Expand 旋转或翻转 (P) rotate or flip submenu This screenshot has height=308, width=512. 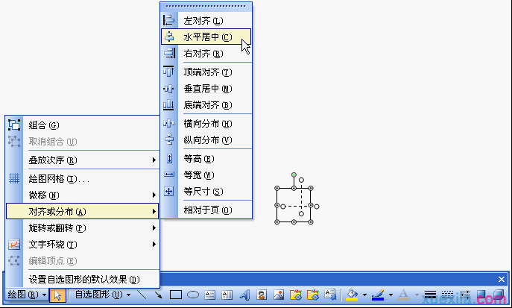coord(82,228)
